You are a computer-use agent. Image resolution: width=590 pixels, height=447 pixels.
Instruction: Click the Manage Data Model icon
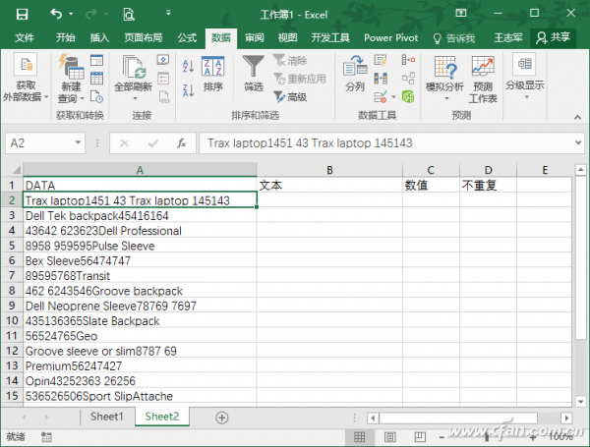pos(408,96)
